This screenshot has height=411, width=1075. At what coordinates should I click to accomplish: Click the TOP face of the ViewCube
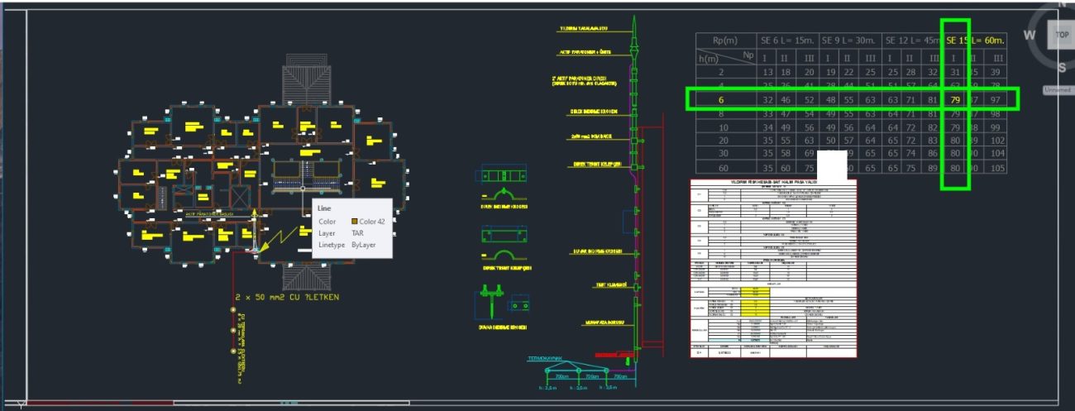pyautogui.click(x=1061, y=35)
